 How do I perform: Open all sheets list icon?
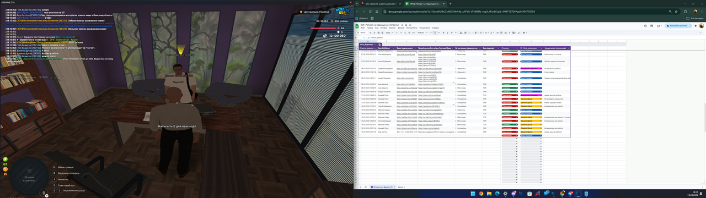(x=366, y=187)
